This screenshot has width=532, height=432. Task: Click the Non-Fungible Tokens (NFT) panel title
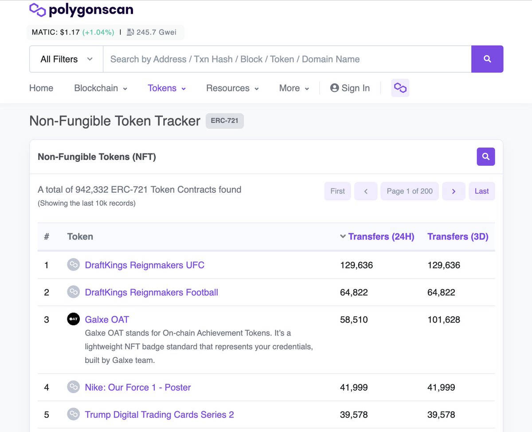(97, 156)
